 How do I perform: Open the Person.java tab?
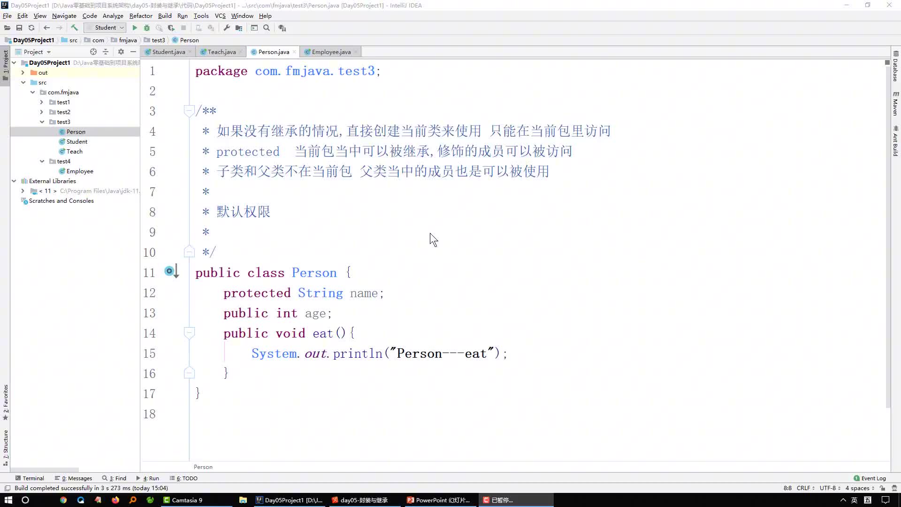[x=274, y=51]
